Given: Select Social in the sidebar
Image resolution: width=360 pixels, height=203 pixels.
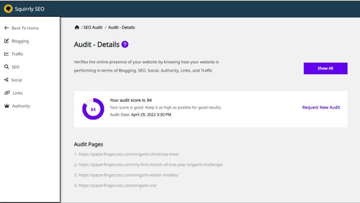Looking at the screenshot, I should [17, 80].
